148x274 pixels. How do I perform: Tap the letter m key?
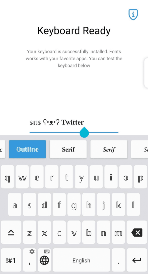click(118, 233)
